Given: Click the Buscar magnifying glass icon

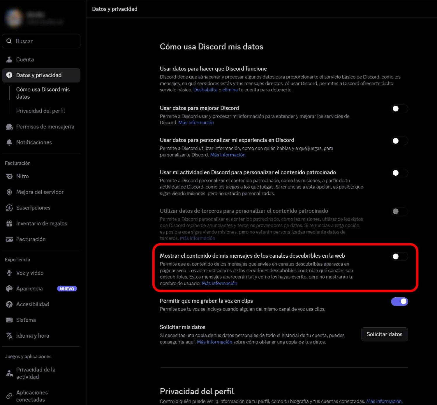Looking at the screenshot, I should tap(9, 41).
